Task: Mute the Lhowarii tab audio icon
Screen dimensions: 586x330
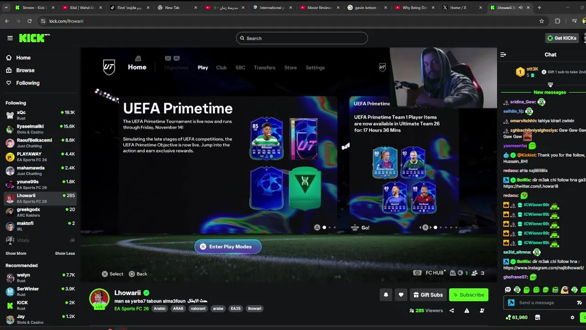Action: pyautogui.click(x=521, y=7)
